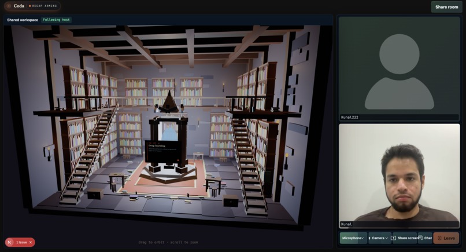Click the Share screen button label

click(408, 238)
